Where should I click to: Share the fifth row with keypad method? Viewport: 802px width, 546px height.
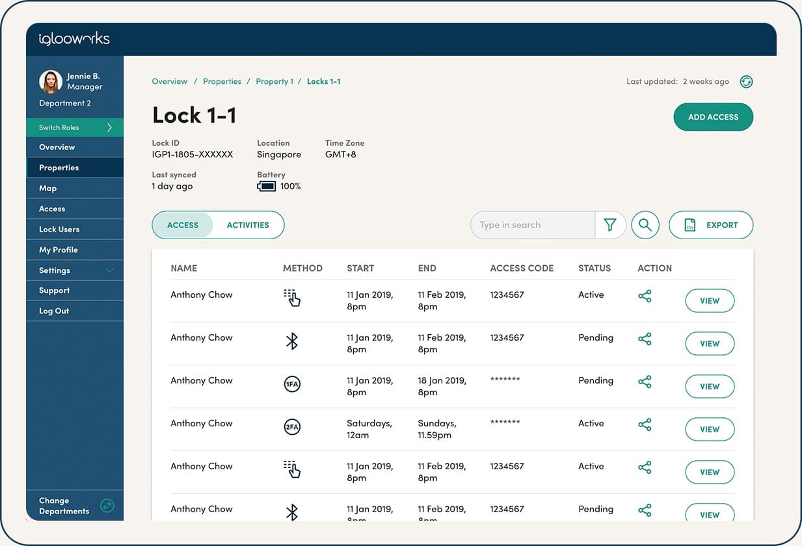click(x=645, y=468)
